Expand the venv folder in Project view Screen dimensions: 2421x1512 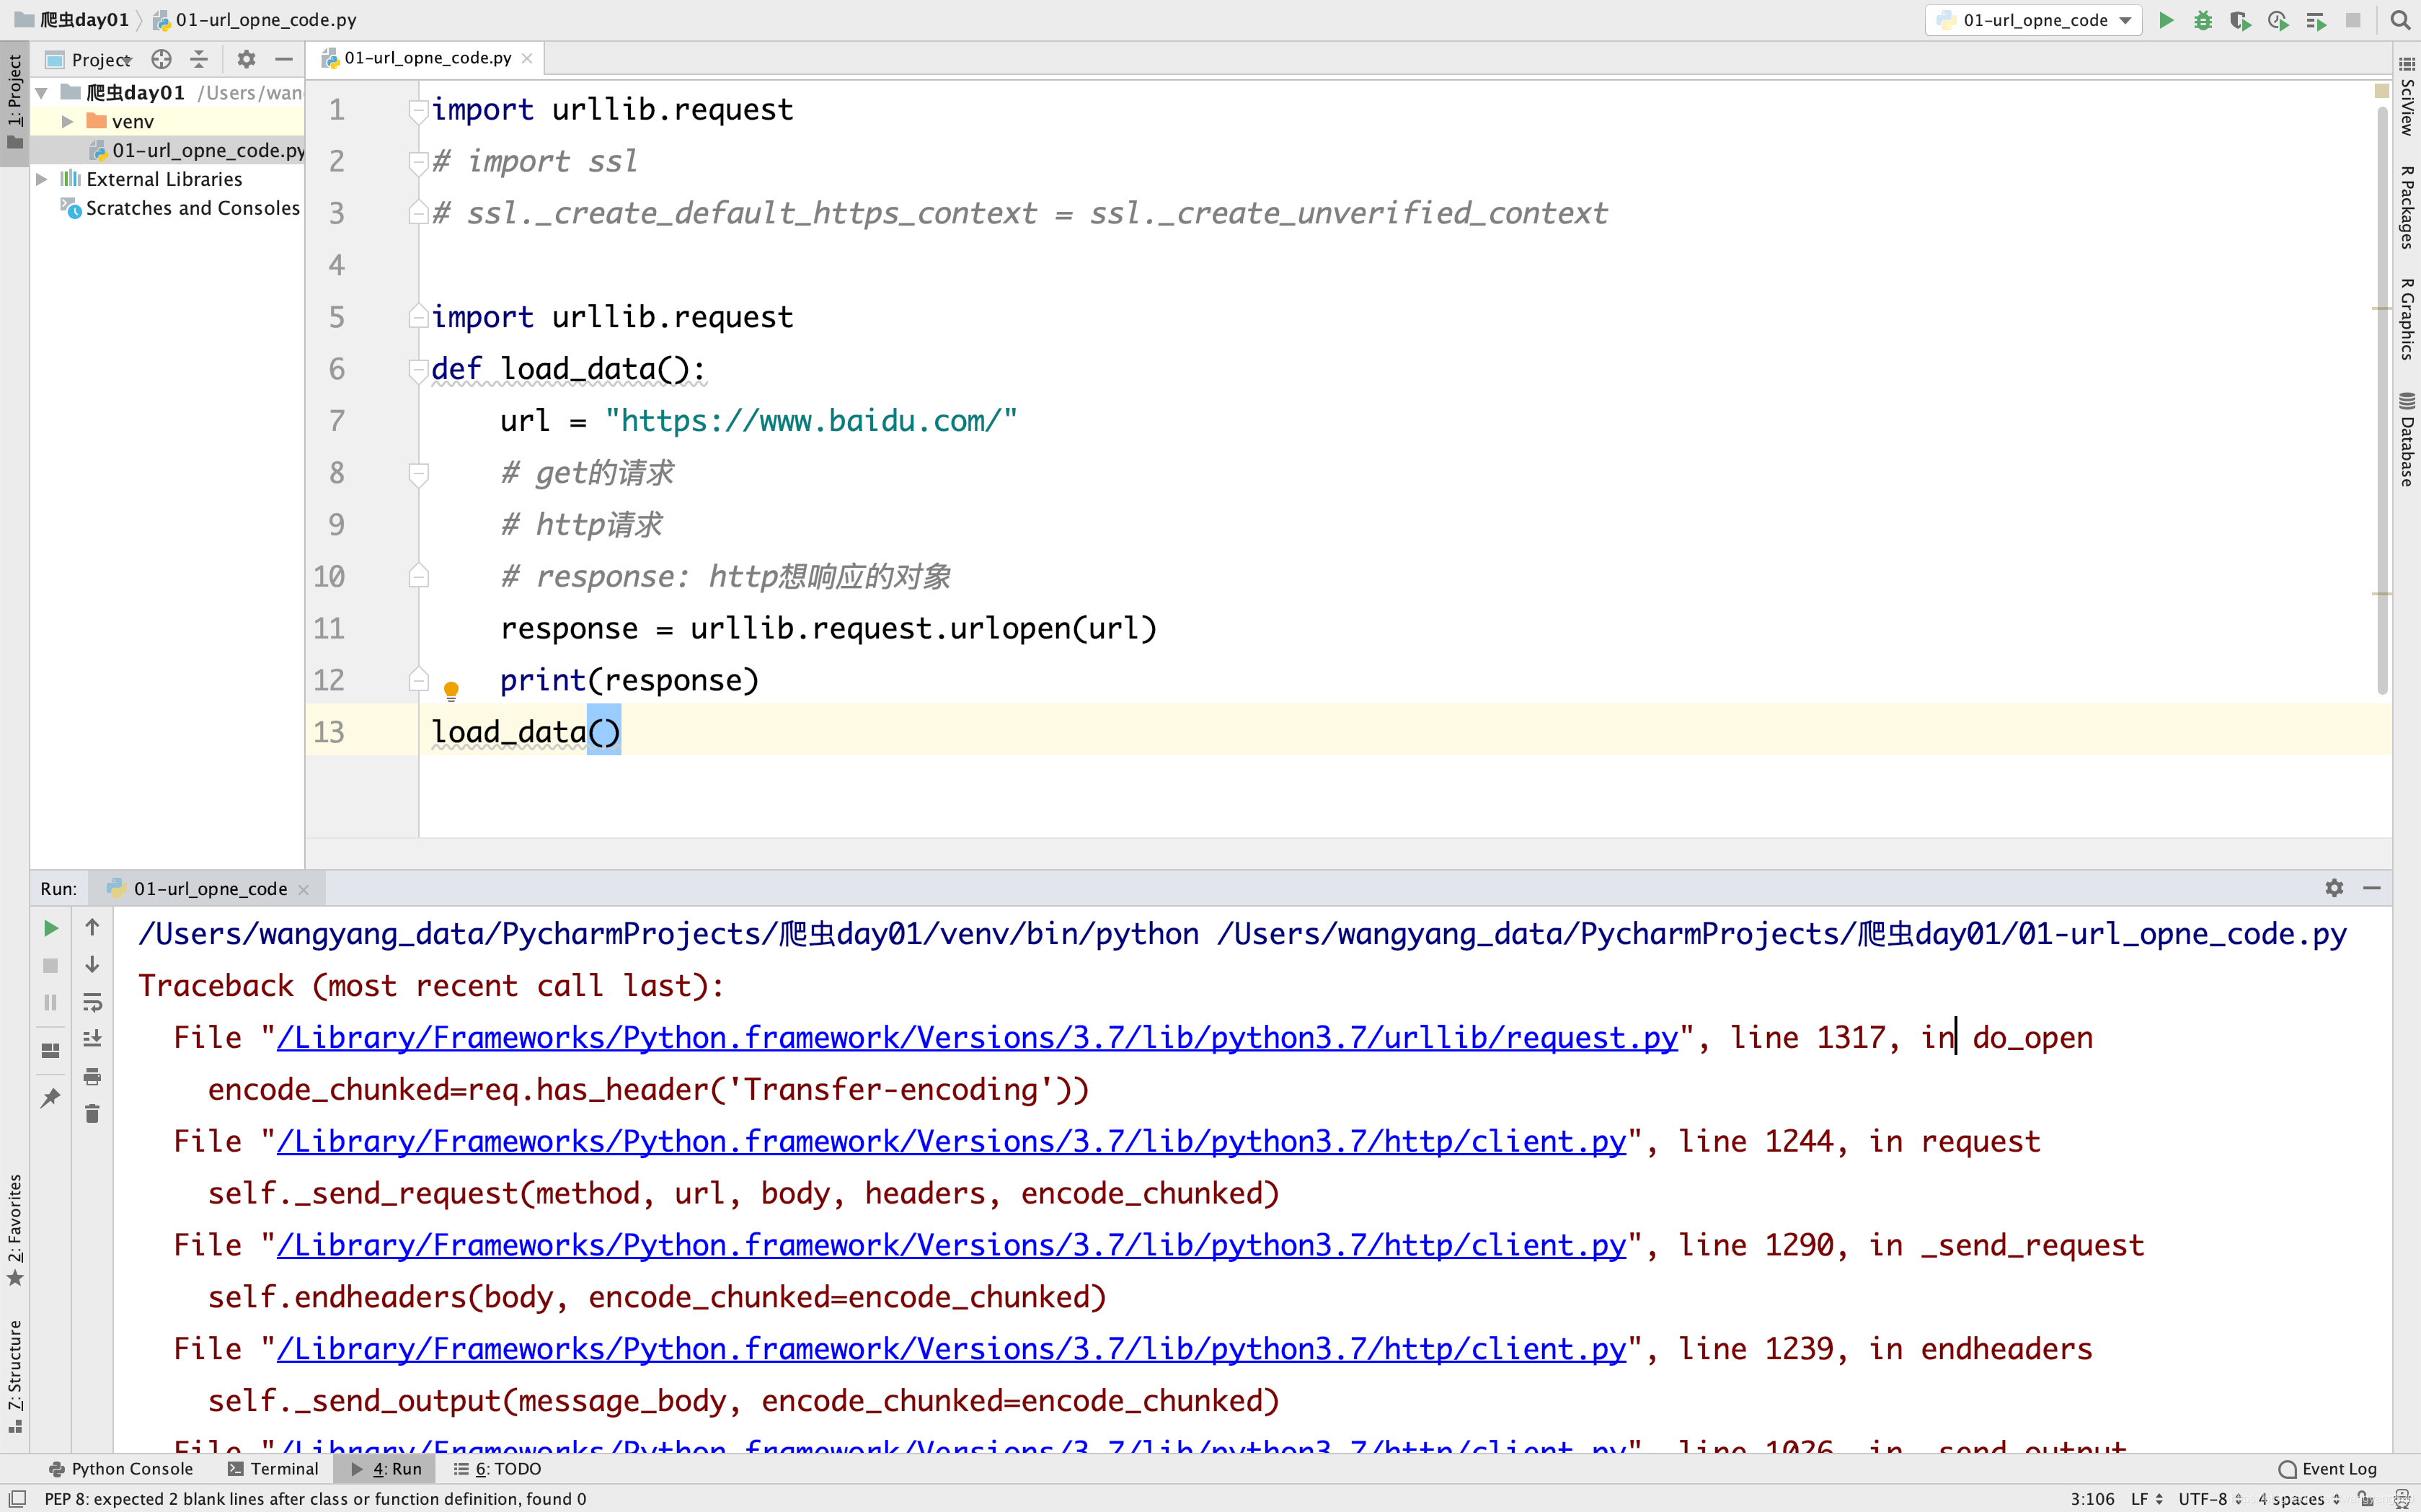pyautogui.click(x=67, y=121)
